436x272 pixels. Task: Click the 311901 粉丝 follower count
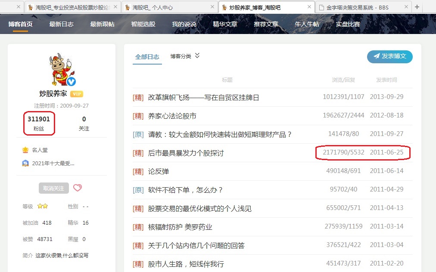(39, 123)
